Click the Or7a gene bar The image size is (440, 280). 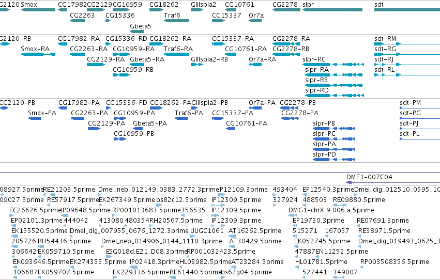(x=255, y=21)
